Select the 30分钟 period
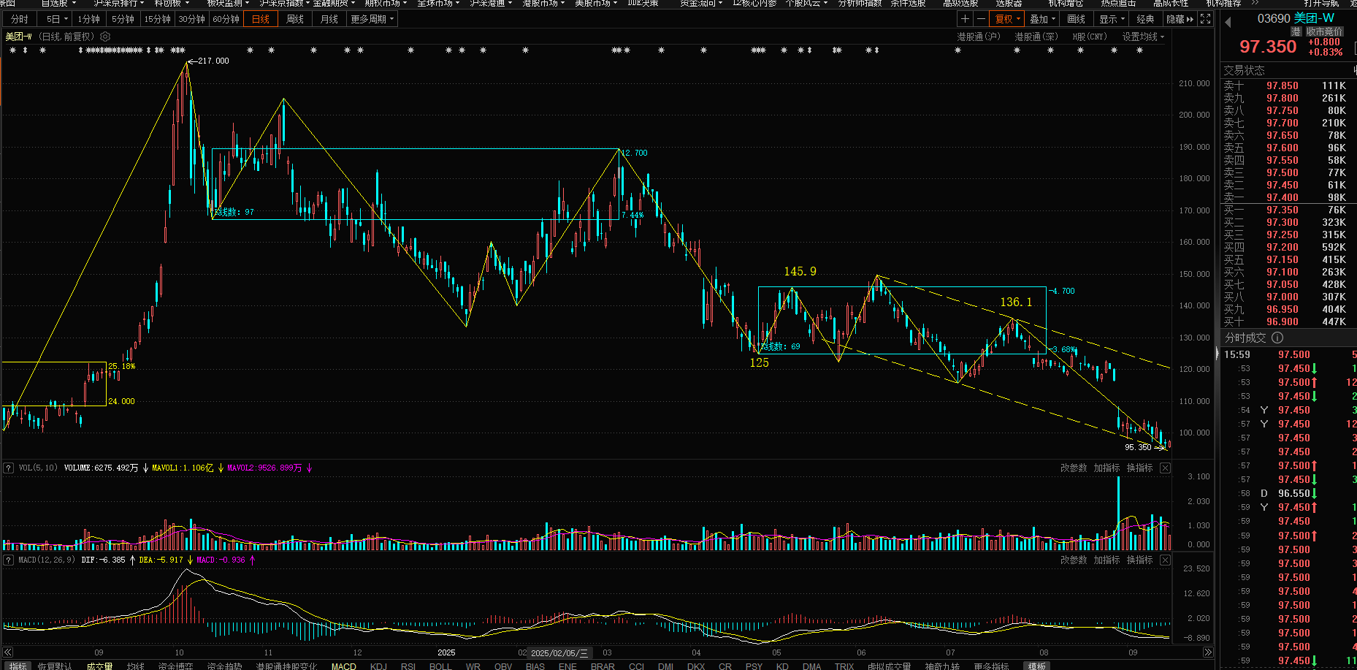Screen dimensions: 1357x670 click(x=191, y=19)
